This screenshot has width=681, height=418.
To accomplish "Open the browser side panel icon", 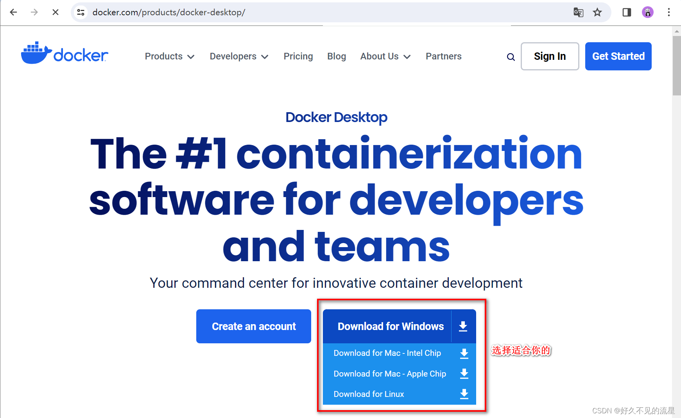I will 627,13.
